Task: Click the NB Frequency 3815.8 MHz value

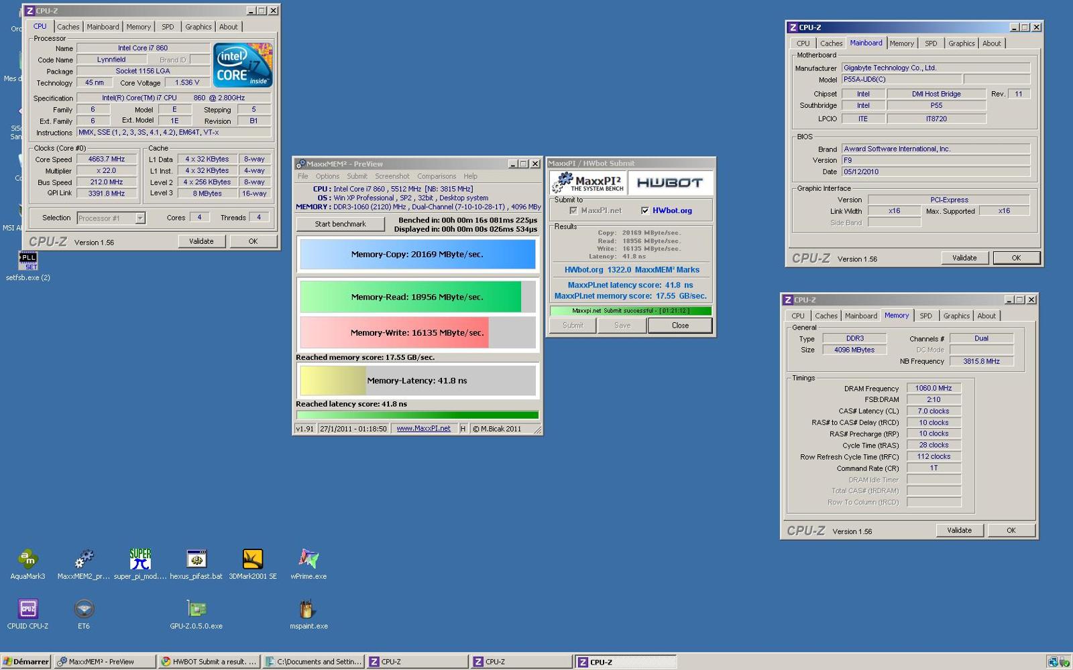Action: 981,361
